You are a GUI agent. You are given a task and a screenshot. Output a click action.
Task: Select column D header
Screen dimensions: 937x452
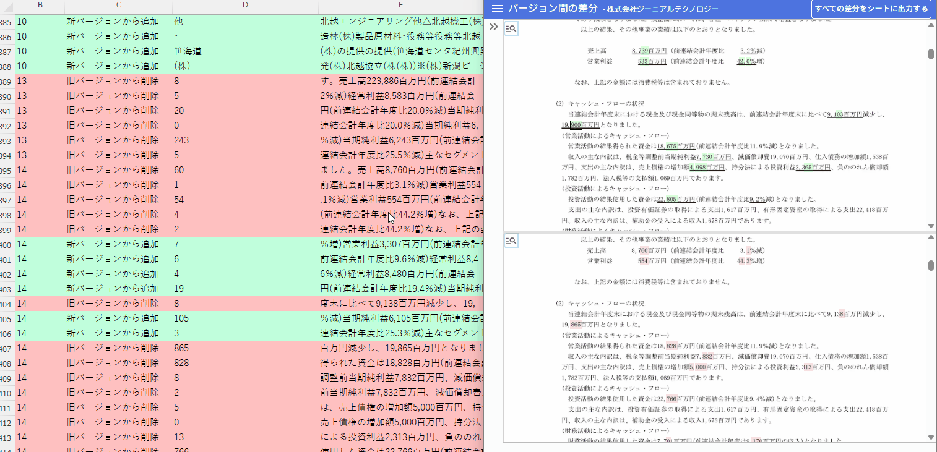[245, 5]
